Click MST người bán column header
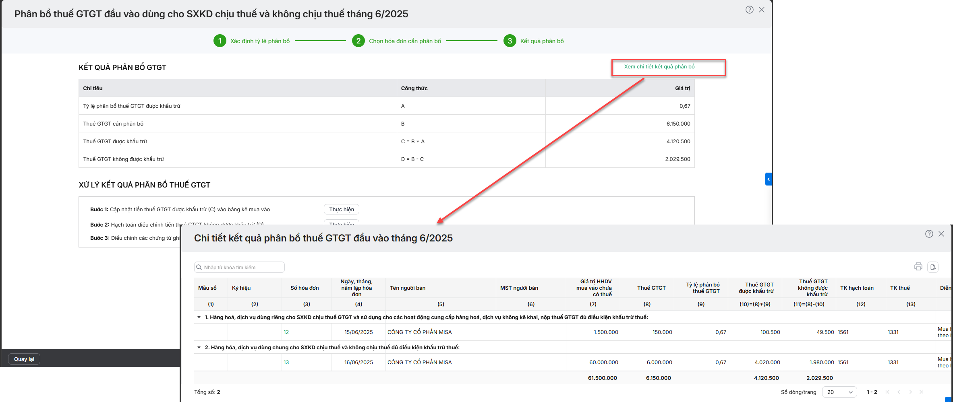Image resolution: width=953 pixels, height=402 pixels. tap(531, 288)
